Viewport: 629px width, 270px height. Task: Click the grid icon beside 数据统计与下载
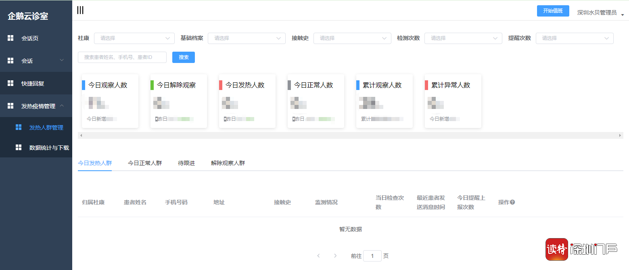click(x=19, y=148)
